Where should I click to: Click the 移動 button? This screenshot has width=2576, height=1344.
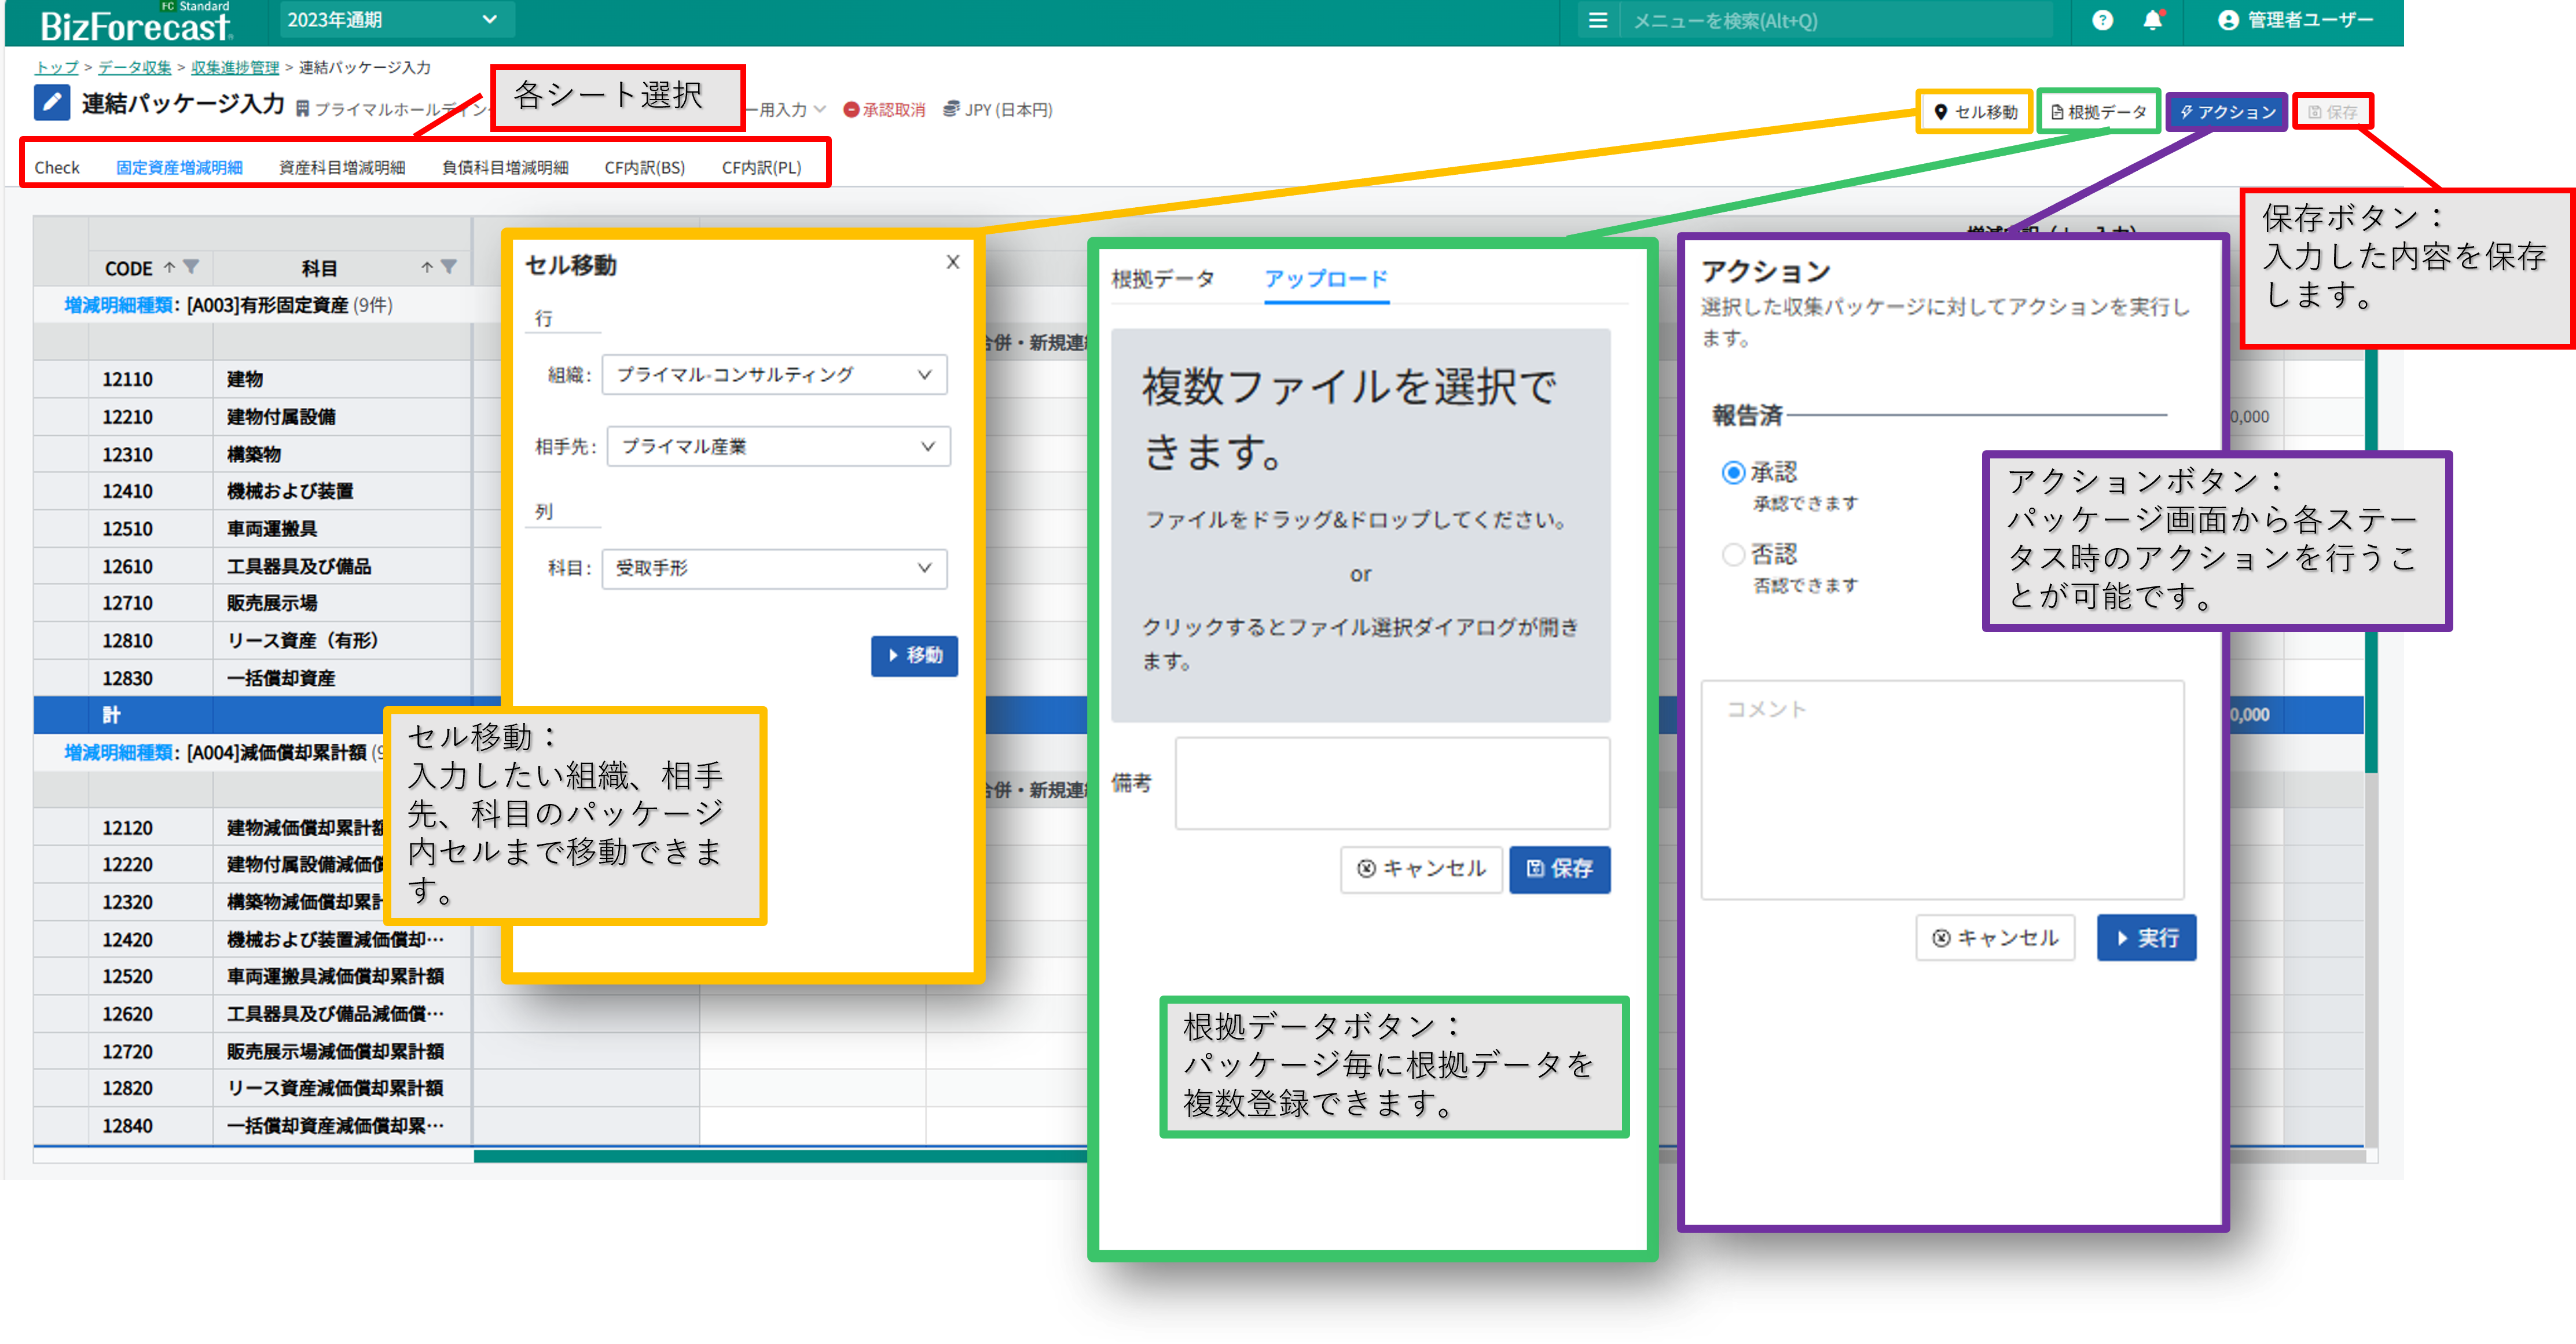914,656
